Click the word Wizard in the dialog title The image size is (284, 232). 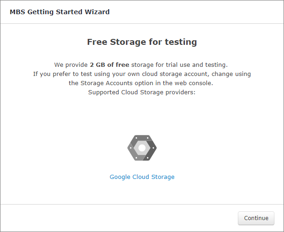point(98,12)
